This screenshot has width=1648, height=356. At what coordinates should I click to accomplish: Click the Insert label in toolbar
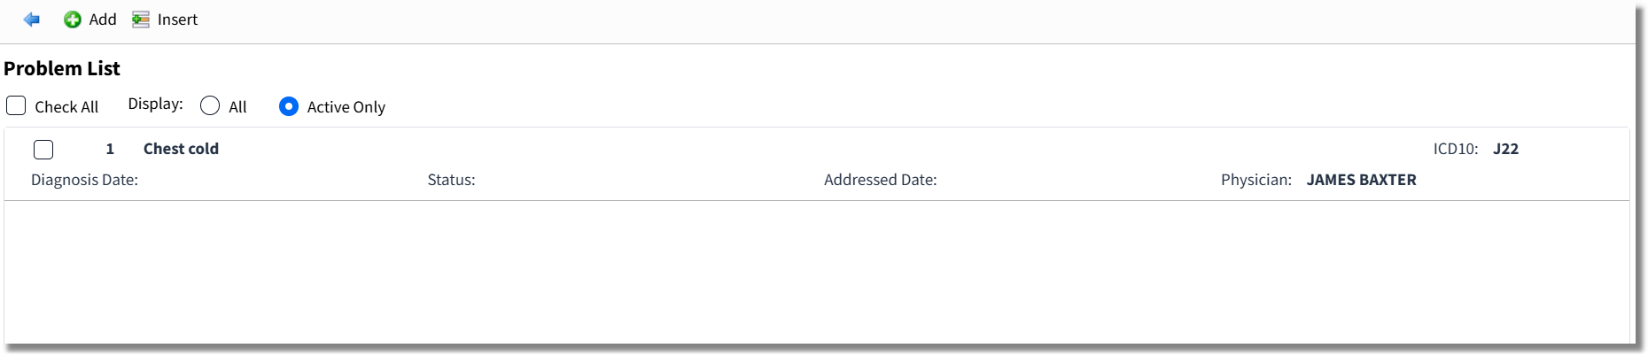pos(177,19)
